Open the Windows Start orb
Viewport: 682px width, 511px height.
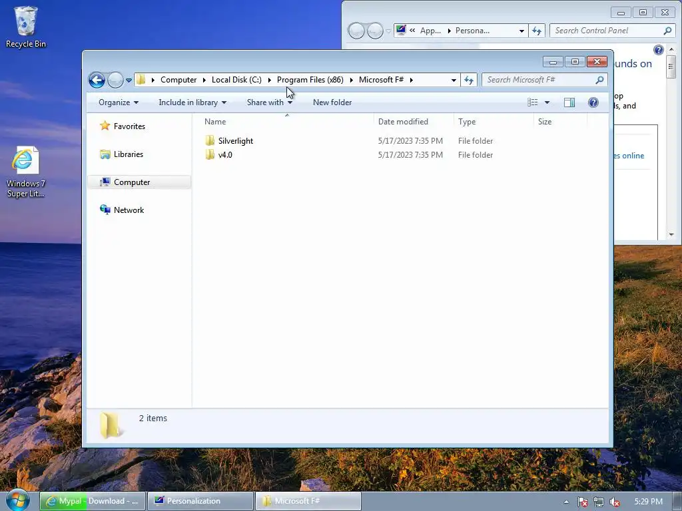[x=17, y=501]
